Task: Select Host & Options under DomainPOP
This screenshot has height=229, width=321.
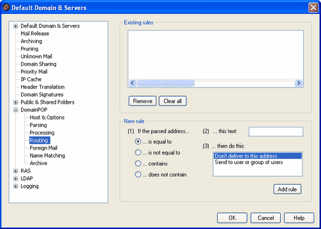Action: tap(47, 118)
